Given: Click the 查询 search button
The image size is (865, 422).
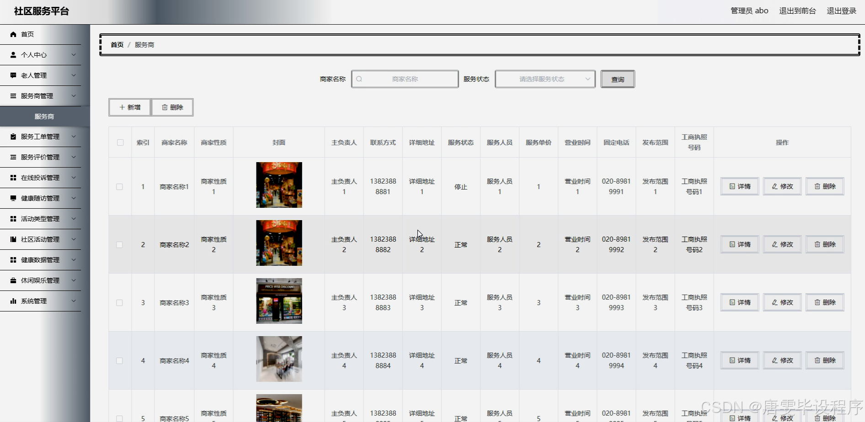Looking at the screenshot, I should coord(618,79).
